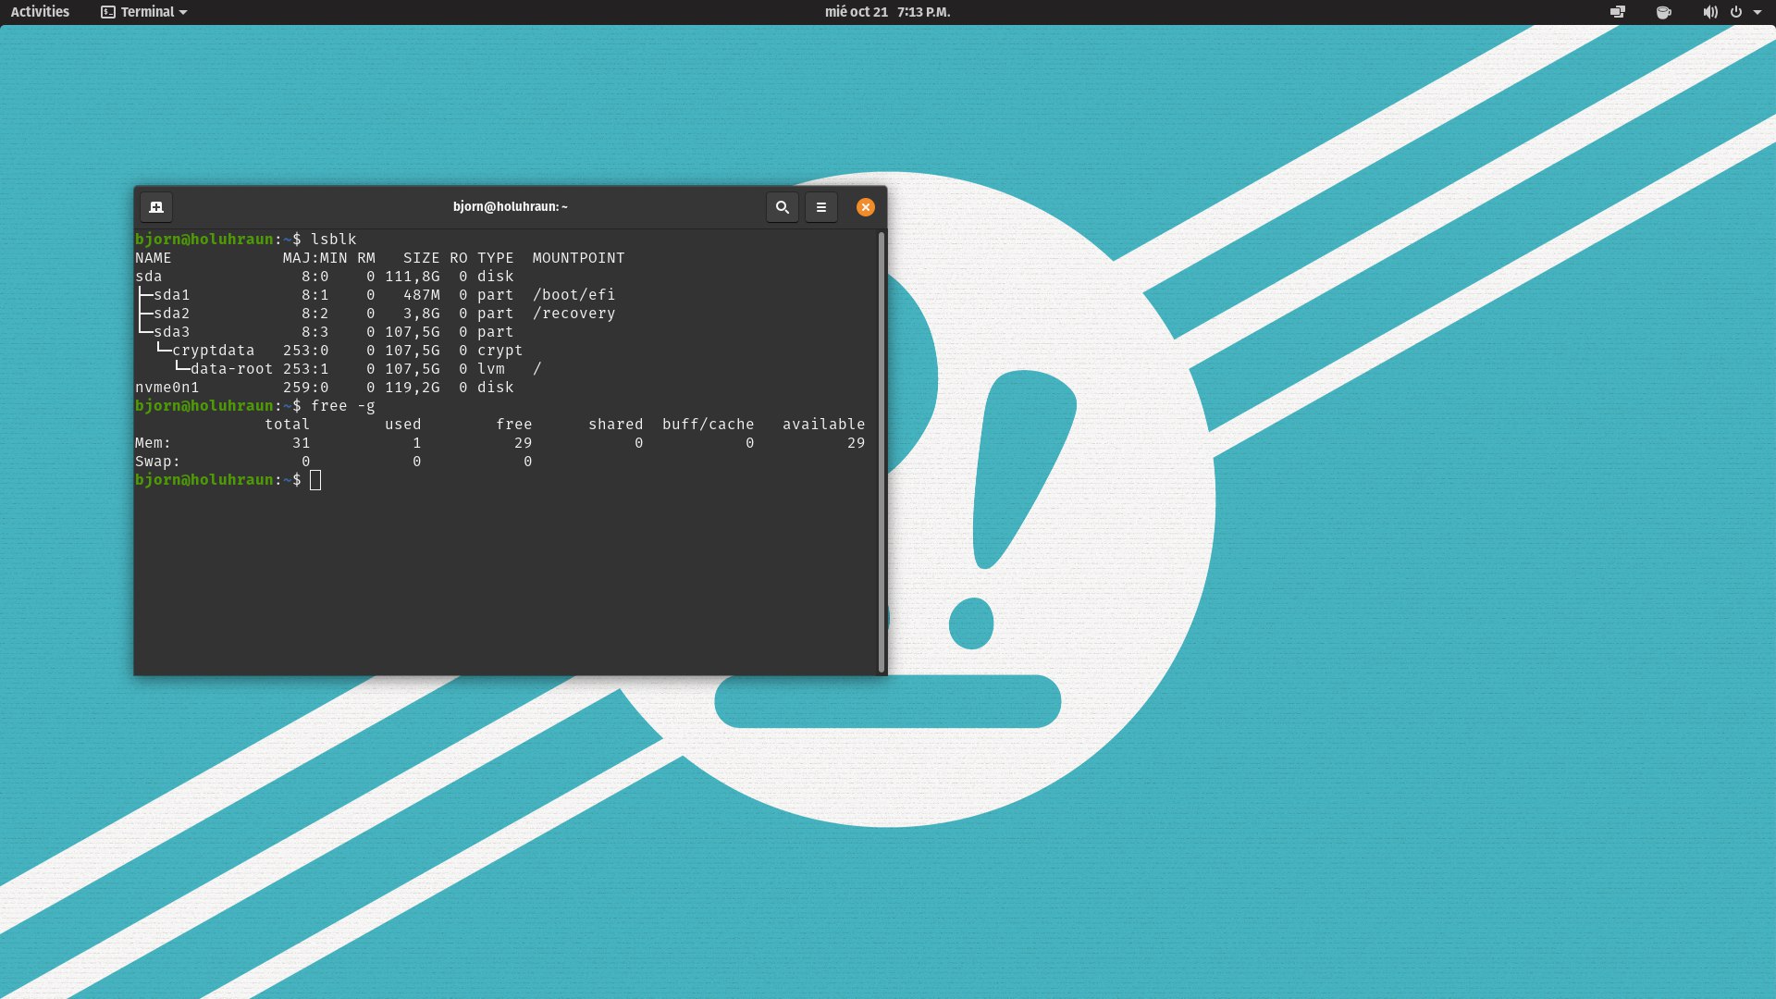Click the nvme0n1 device name

point(167,387)
